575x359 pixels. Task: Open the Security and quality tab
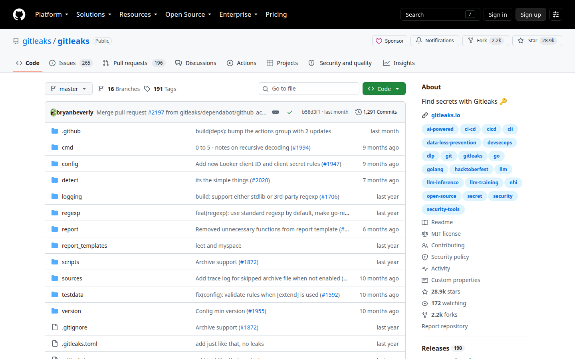tap(340, 63)
